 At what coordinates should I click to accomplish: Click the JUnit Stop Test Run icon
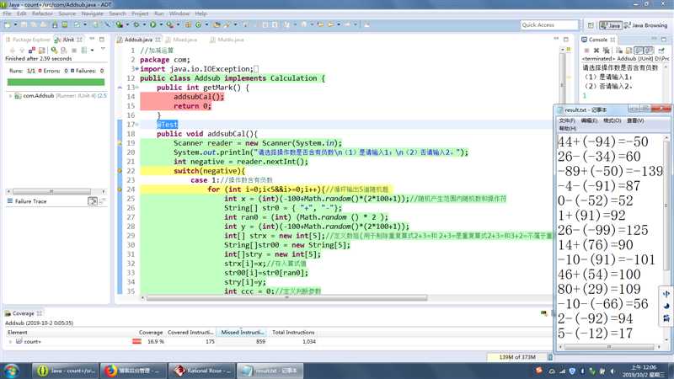[74, 51]
